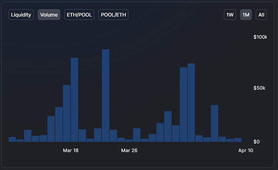
Task: Set time range to 1W
Action: click(x=230, y=15)
